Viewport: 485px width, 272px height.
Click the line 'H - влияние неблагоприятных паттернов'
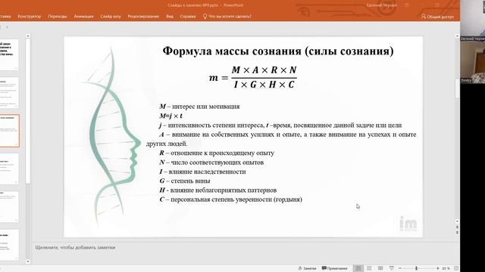218,190
